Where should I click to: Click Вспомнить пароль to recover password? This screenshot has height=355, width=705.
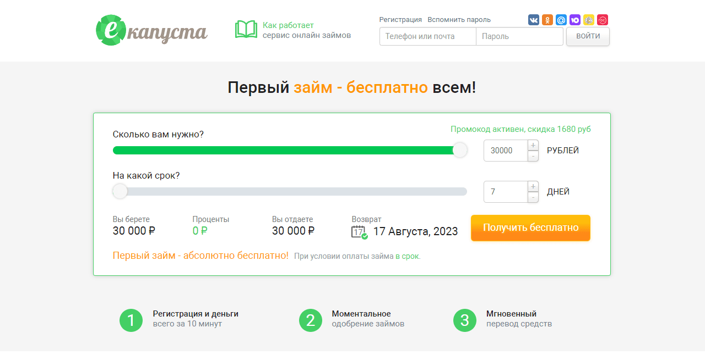(x=459, y=19)
